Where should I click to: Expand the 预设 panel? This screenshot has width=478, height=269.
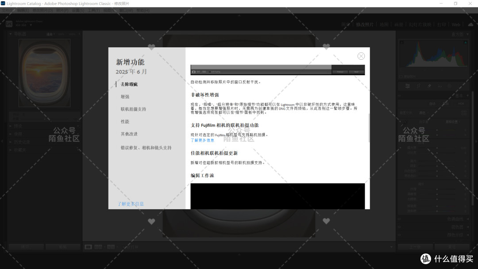pyautogui.click(x=11, y=126)
